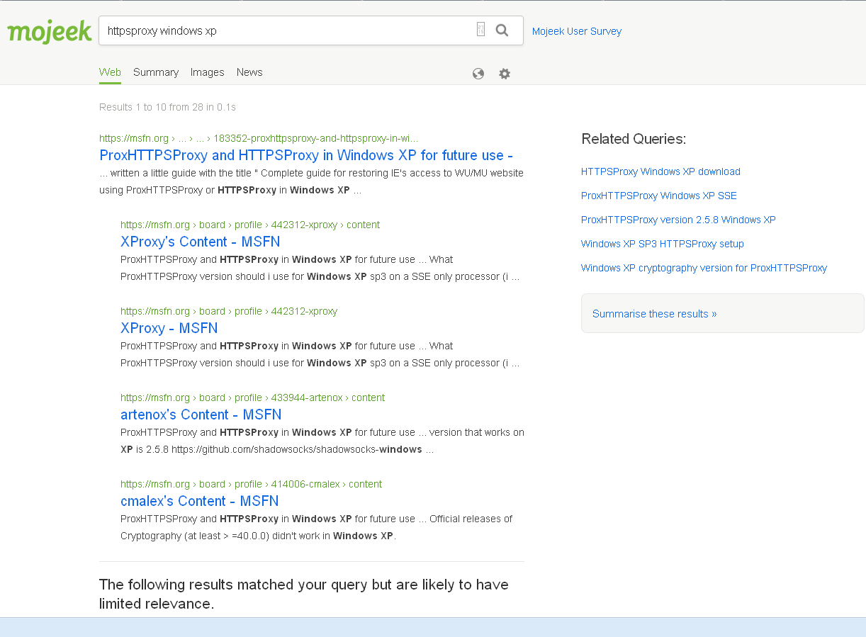Select the Web tab
866x637 pixels.
click(x=110, y=72)
